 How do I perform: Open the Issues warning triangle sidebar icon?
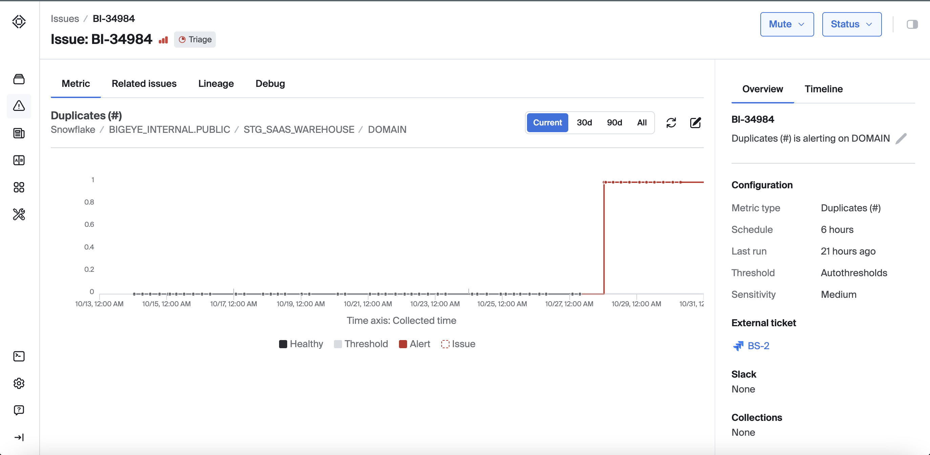[x=19, y=106]
